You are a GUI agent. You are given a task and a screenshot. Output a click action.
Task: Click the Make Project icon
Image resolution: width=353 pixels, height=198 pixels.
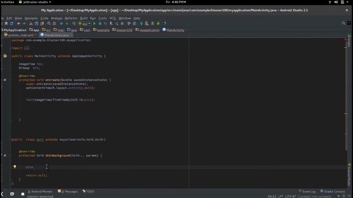74,23
